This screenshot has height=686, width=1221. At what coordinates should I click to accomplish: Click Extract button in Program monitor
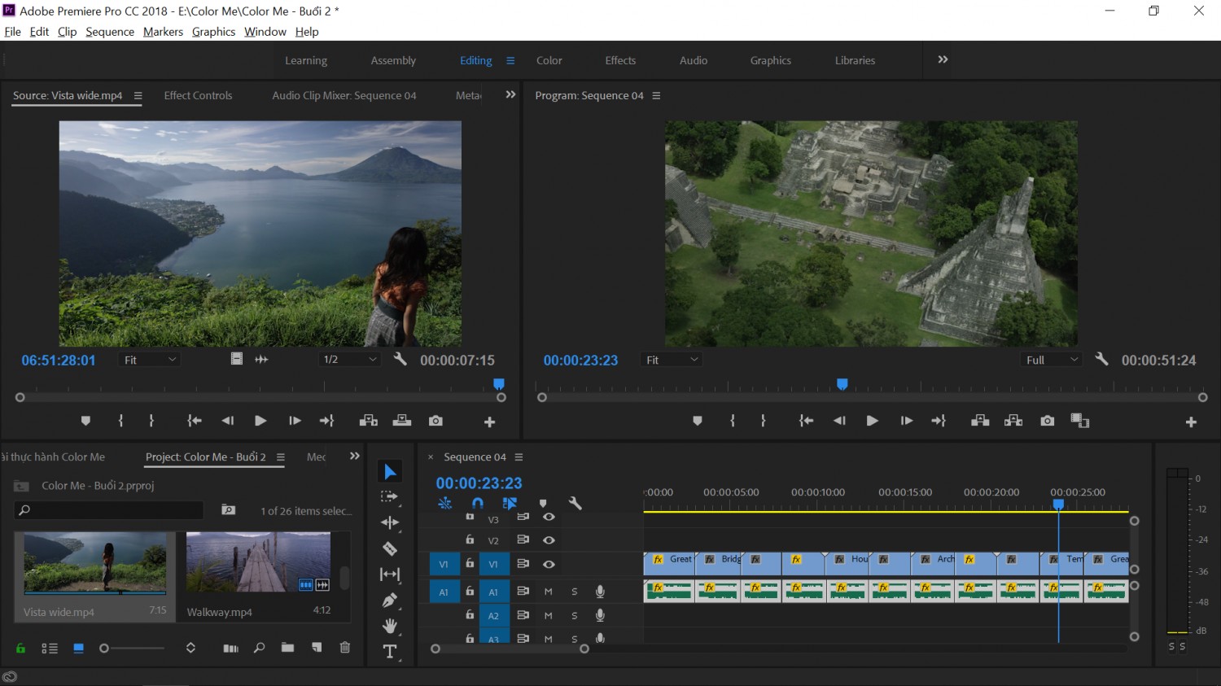tap(1013, 421)
